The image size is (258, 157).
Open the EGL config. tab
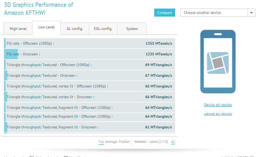click(103, 29)
